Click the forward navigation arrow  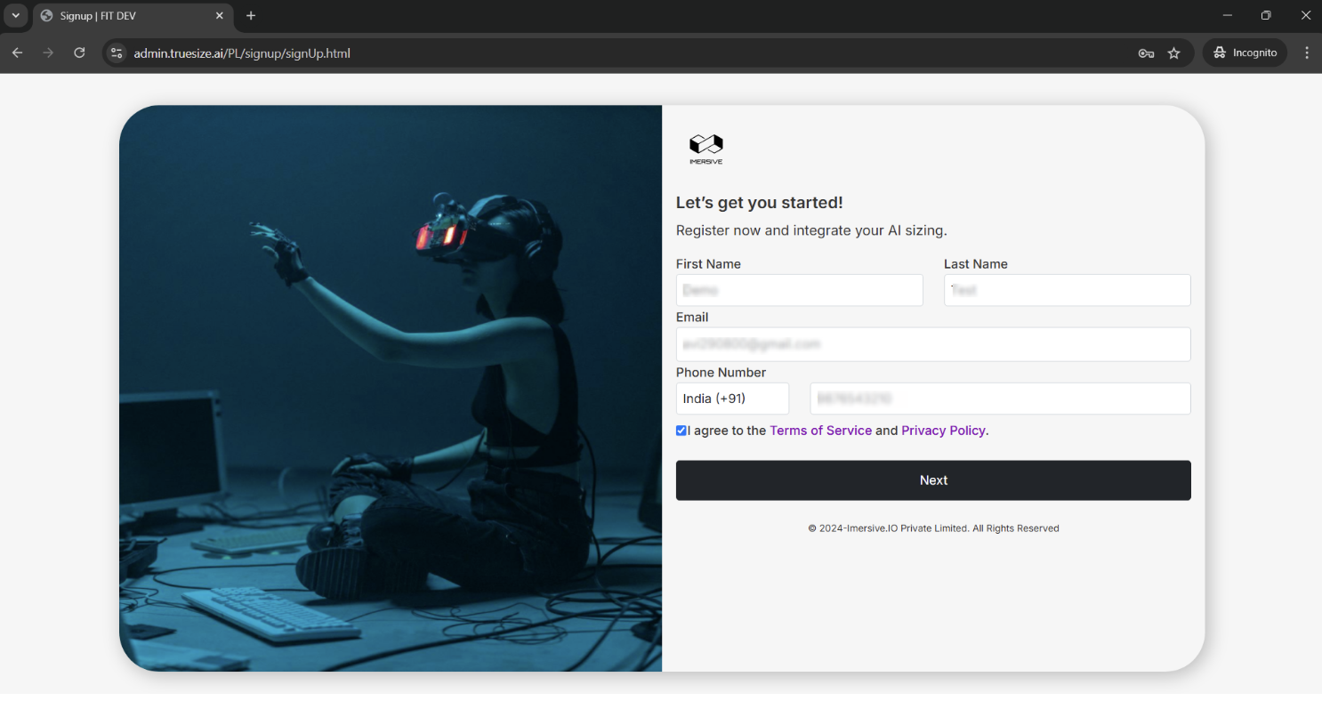click(48, 53)
